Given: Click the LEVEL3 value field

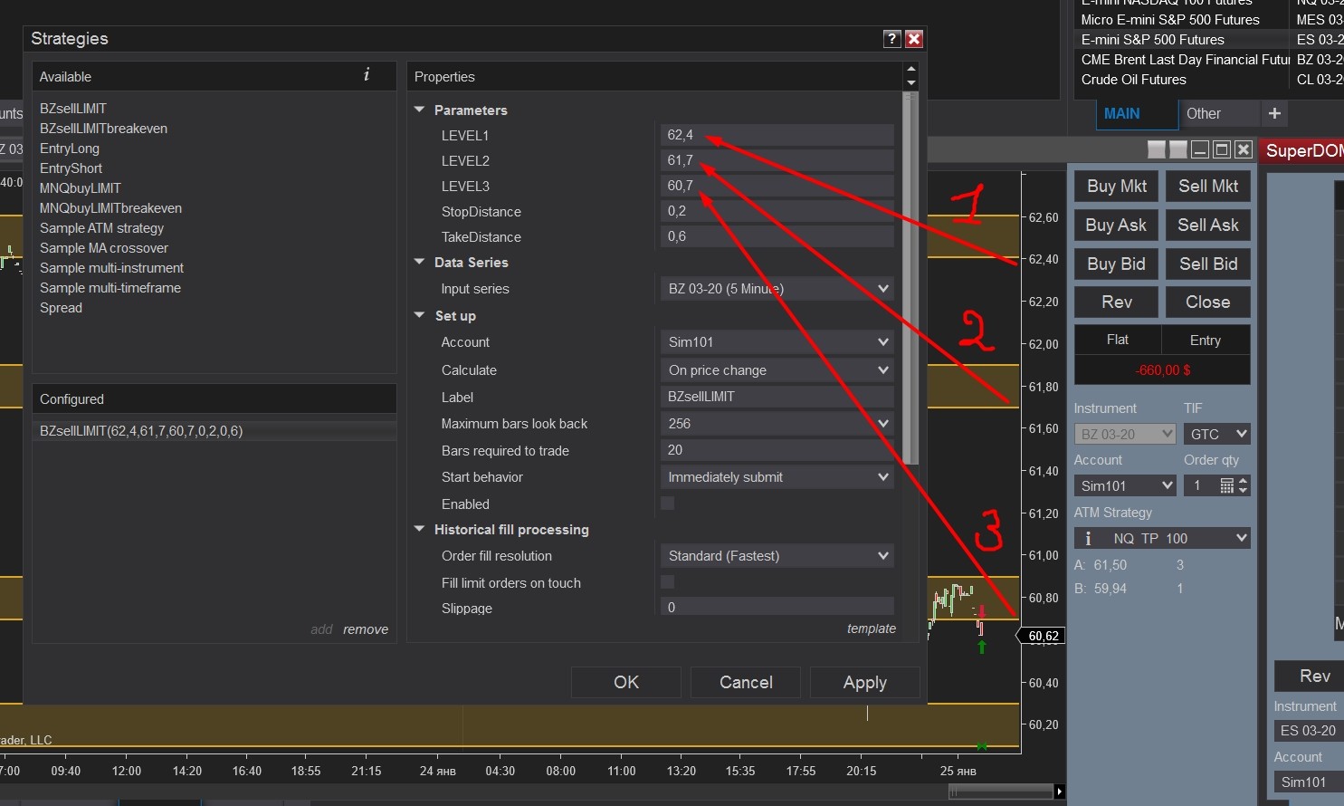Looking at the screenshot, I should coord(777,186).
